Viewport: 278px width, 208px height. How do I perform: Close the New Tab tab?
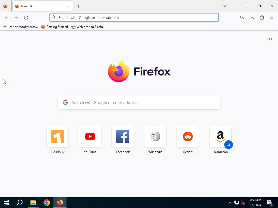[x=68, y=6]
